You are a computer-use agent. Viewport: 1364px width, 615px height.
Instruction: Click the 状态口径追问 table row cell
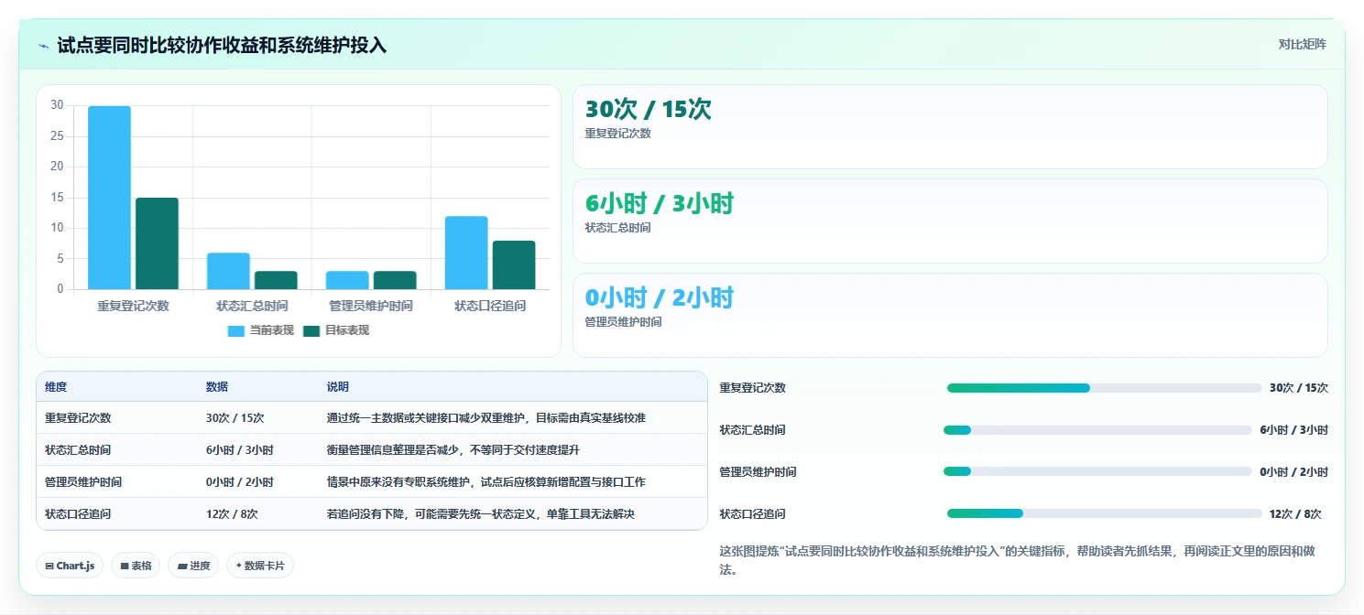(x=78, y=514)
